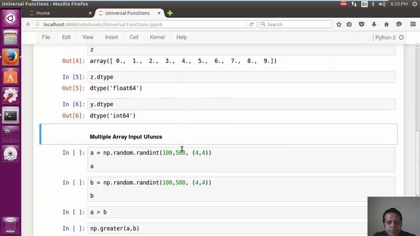This screenshot has width=420, height=236.
Task: Click the red notification indicator icon
Action: pos(343,4)
